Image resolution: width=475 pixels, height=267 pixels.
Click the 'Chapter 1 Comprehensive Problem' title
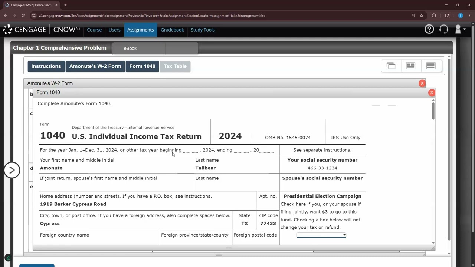pyautogui.click(x=60, y=48)
